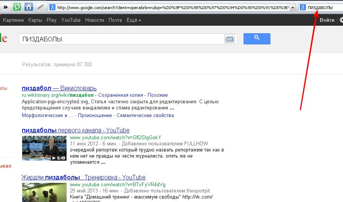The image size is (343, 202).
Task: Open Картинки in the Google bar
Action: coord(13,20)
